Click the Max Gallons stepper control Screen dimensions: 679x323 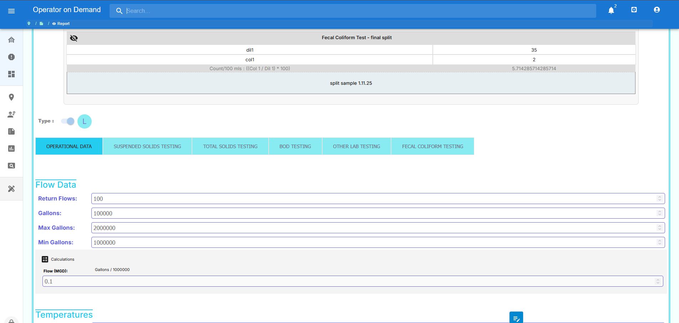point(659,228)
